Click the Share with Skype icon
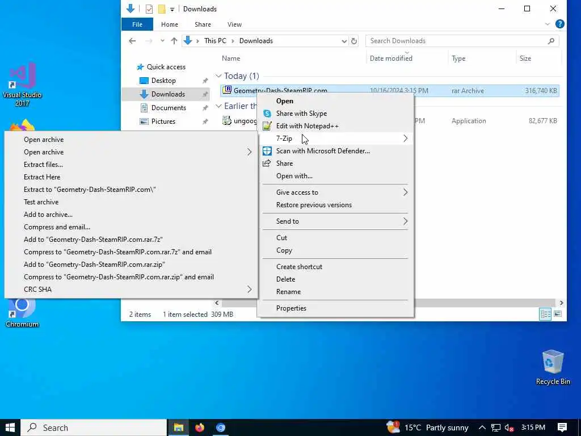The height and width of the screenshot is (436, 581). 267,114
